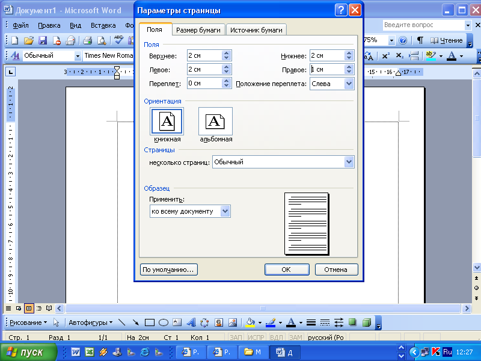Print the document with the printer icon
The width and height of the screenshot is (481, 361).
pyautogui.click(x=87, y=40)
